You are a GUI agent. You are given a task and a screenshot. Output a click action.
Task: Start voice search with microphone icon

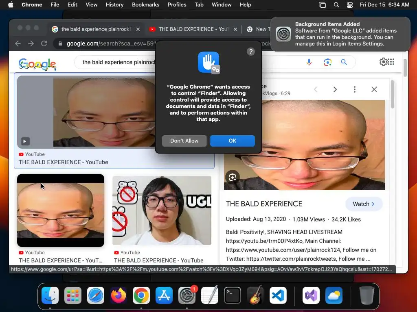[309, 62]
